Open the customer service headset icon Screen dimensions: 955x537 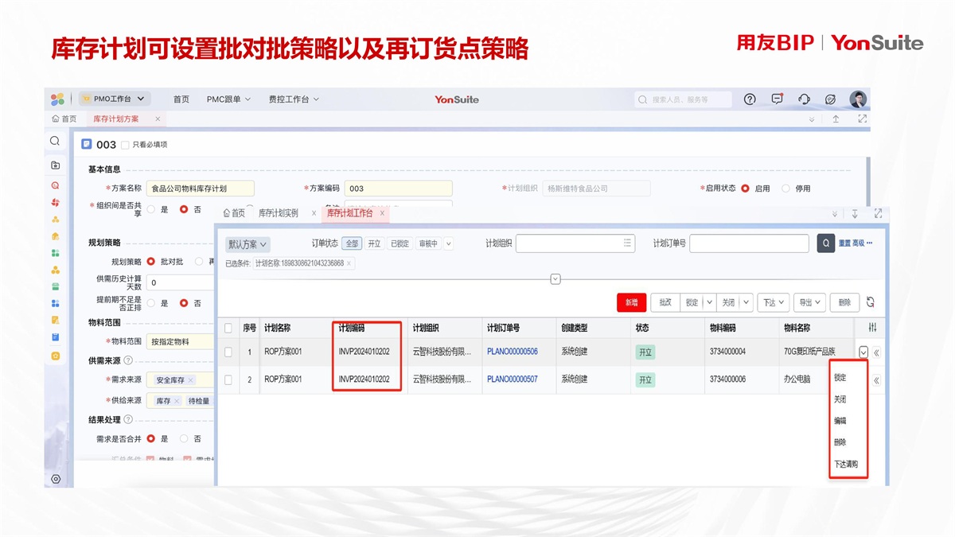pos(804,99)
